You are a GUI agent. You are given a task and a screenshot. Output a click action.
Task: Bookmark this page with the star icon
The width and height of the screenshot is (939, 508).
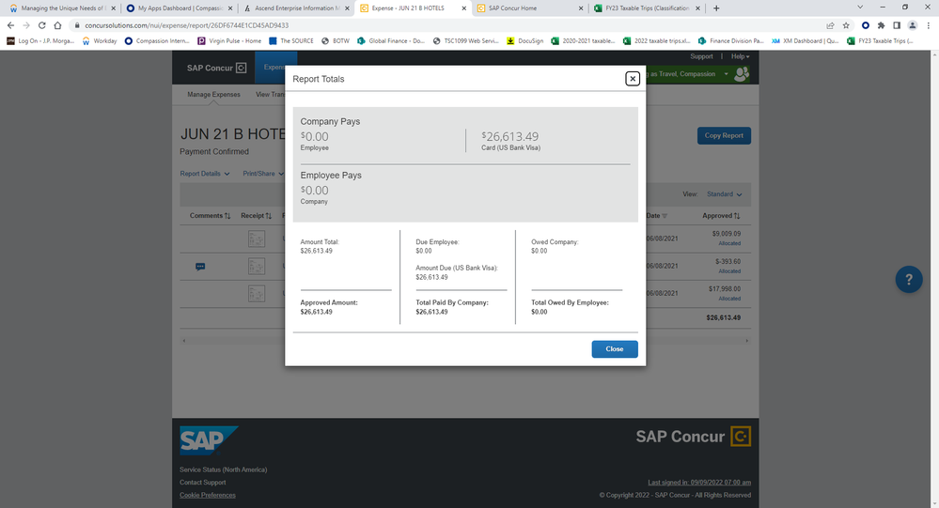846,25
